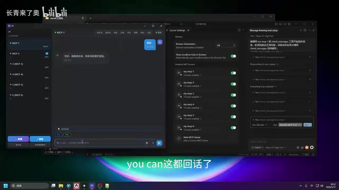Open the Cursor layout settings gear icon
Viewport: 339px width, 190px height.
289,24
